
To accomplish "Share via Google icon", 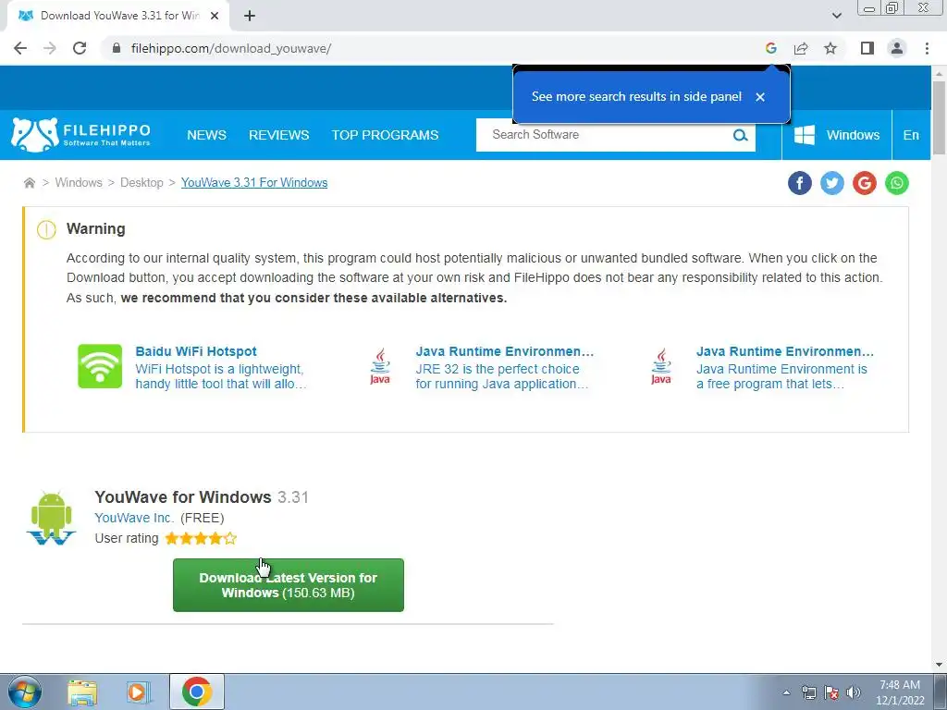I will coord(865,183).
